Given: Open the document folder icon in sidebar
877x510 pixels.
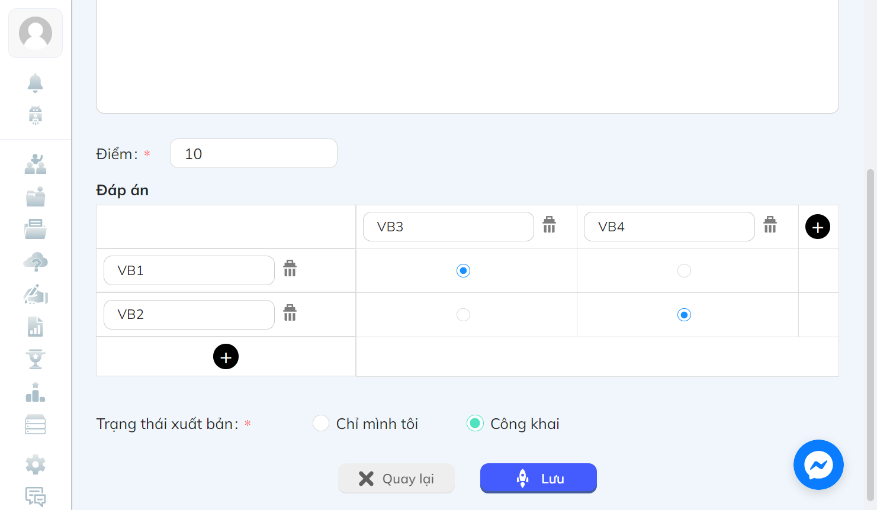Looking at the screenshot, I should tap(36, 229).
